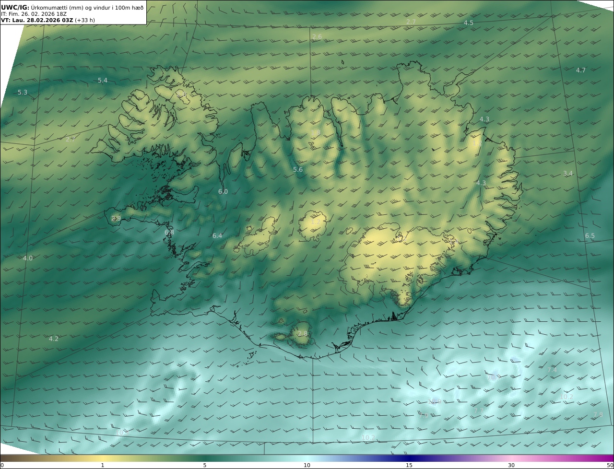This screenshot has width=614, height=469.
Task: Click the 6.0 precipitation value label
Action: pos(223,192)
